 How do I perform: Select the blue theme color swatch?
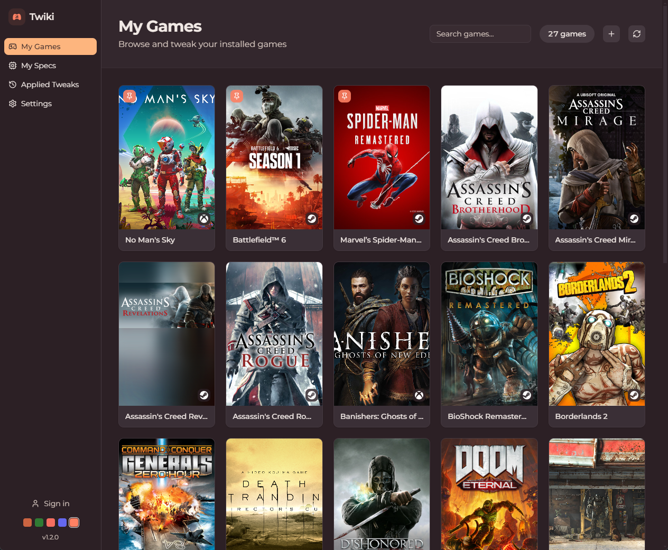tap(62, 523)
